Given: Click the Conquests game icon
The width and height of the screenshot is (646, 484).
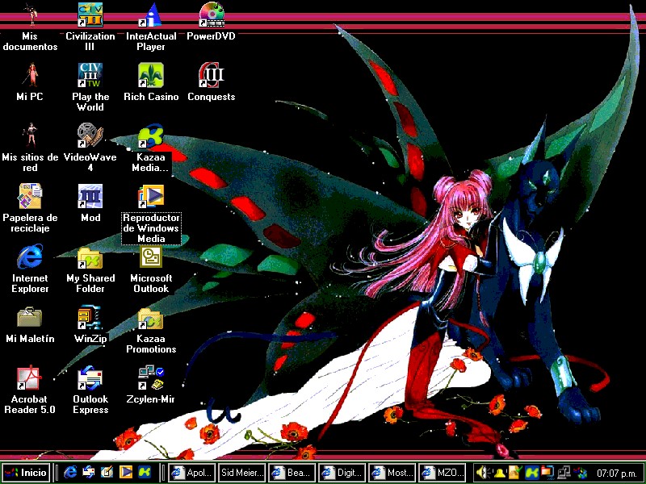Looking at the screenshot, I should (211, 75).
